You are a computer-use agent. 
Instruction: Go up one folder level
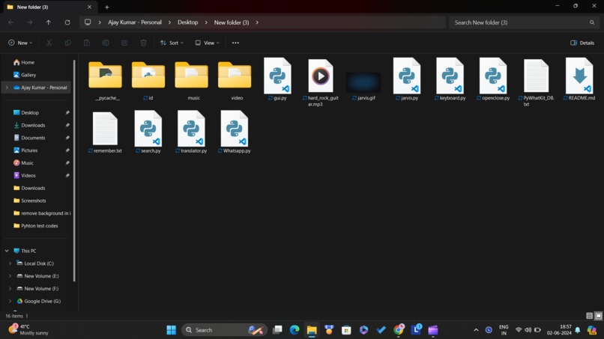point(49,22)
